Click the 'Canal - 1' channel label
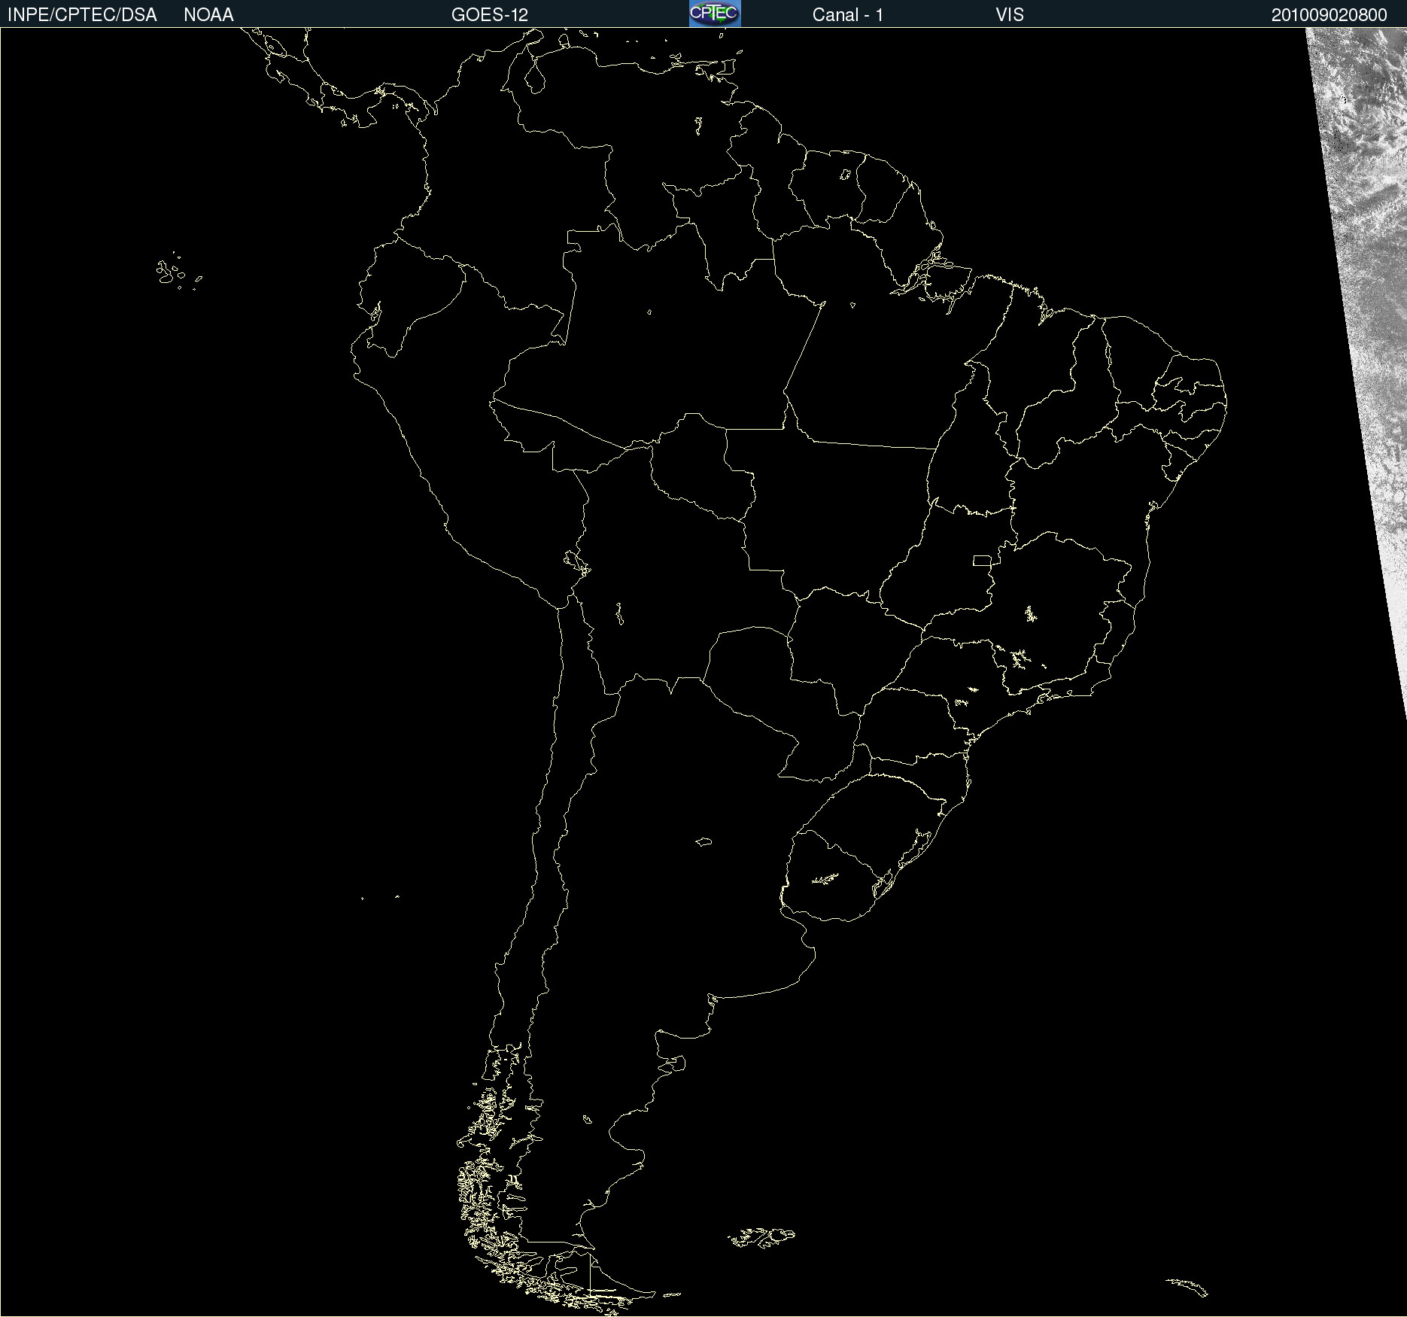The width and height of the screenshot is (1407, 1317). click(x=848, y=15)
